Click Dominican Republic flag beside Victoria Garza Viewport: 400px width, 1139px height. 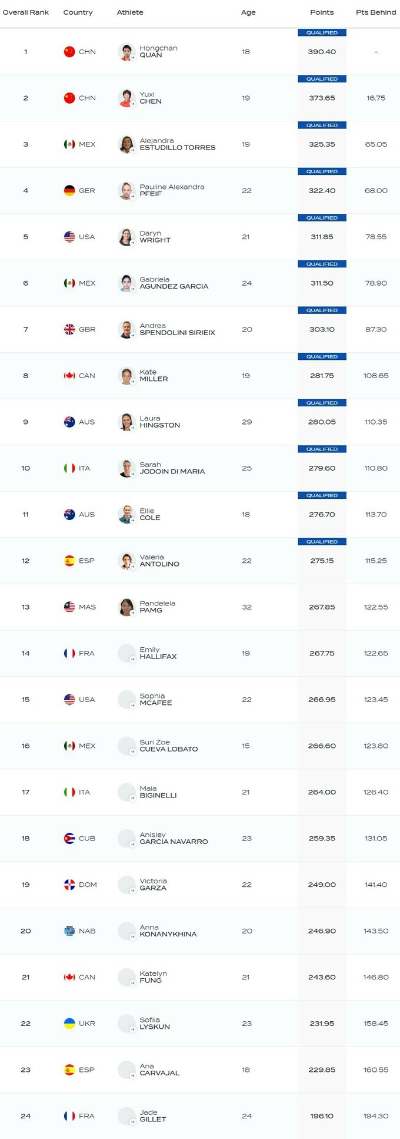69,885
